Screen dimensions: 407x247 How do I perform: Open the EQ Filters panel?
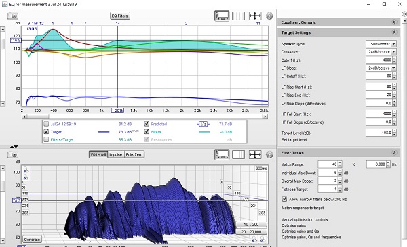(120, 16)
